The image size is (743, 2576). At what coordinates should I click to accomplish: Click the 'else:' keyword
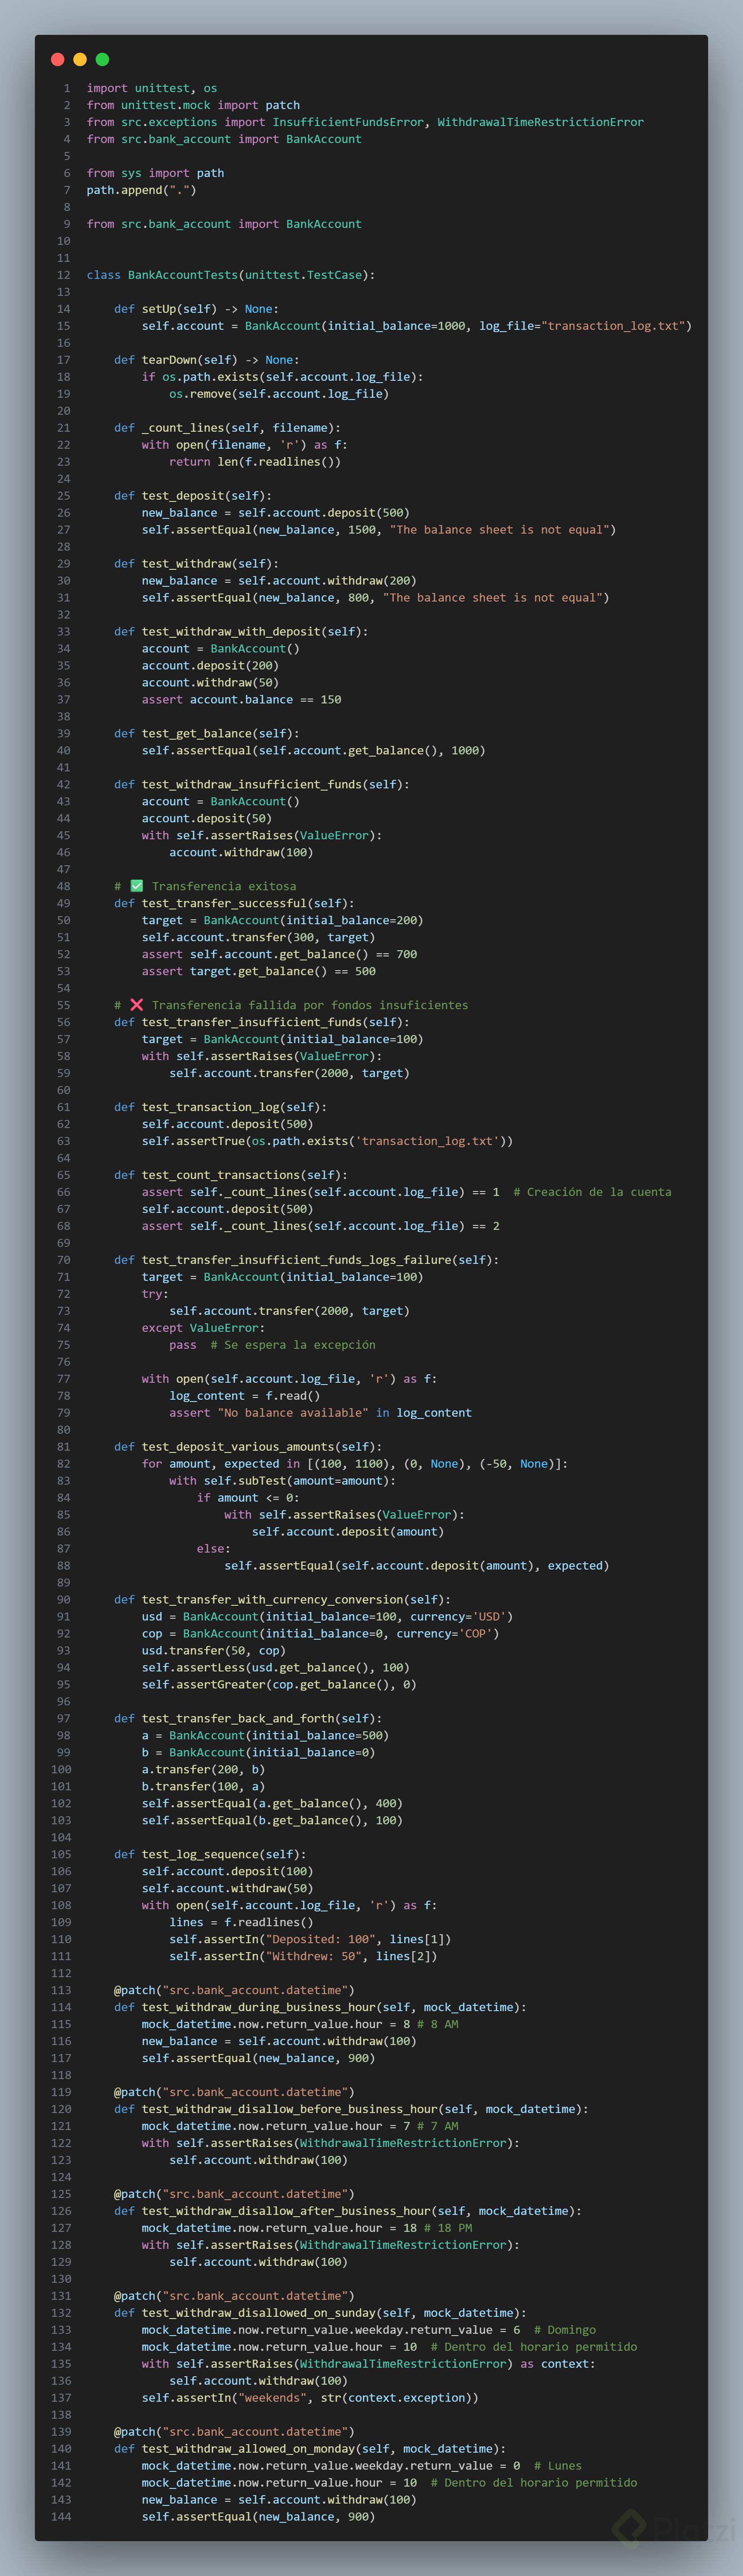click(x=214, y=1549)
